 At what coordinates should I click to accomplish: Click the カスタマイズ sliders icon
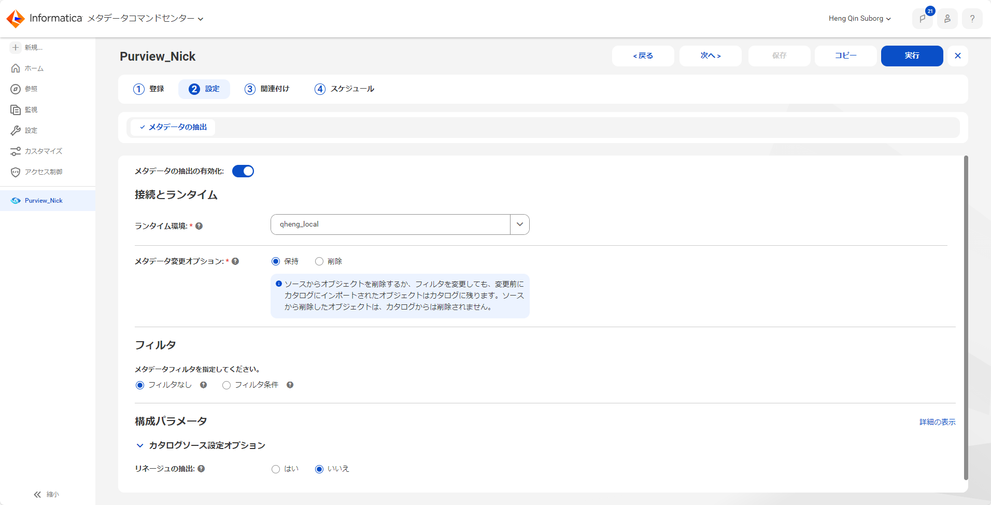pyautogui.click(x=16, y=151)
